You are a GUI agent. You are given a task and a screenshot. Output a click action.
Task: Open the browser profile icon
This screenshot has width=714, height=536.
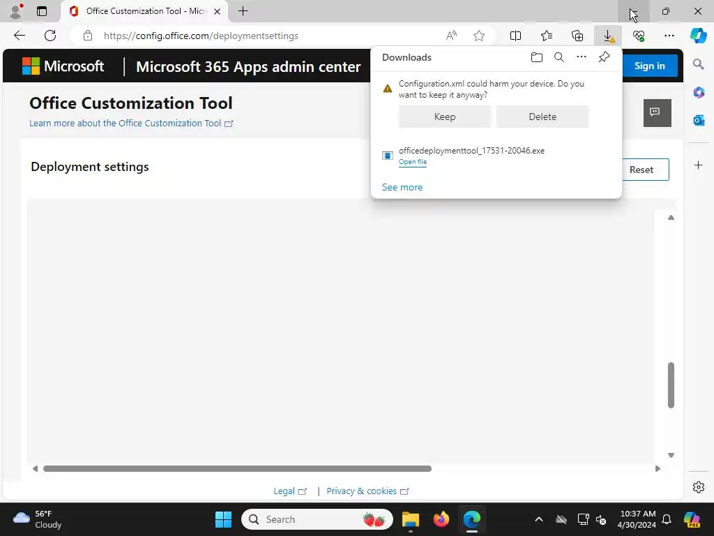(x=16, y=11)
